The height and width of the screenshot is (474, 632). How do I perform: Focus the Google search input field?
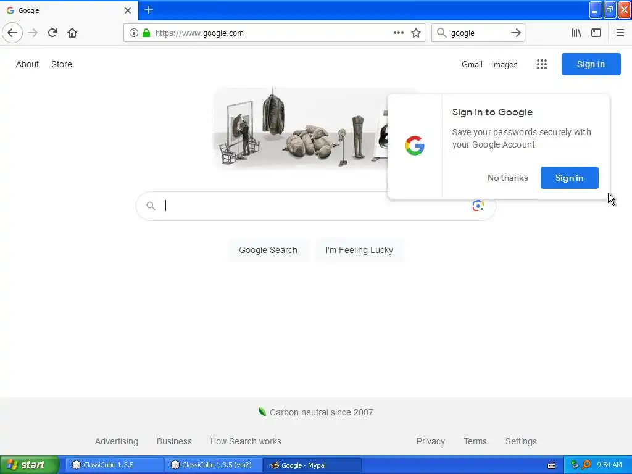click(x=314, y=206)
